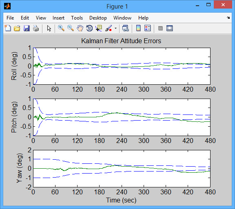Insert Colorbar using toolbar icon
The image size is (235, 209).
point(138,28)
